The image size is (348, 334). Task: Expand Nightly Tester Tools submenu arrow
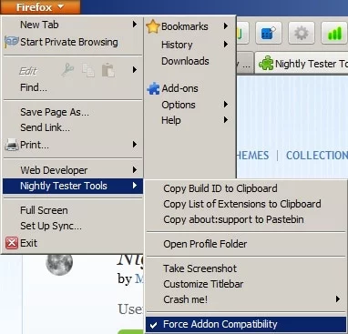tap(135, 186)
